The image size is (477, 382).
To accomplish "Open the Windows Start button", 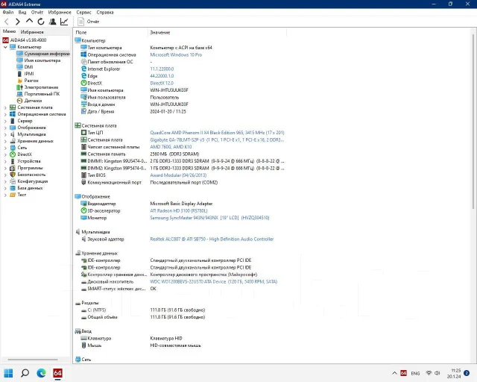I will coord(8,373).
